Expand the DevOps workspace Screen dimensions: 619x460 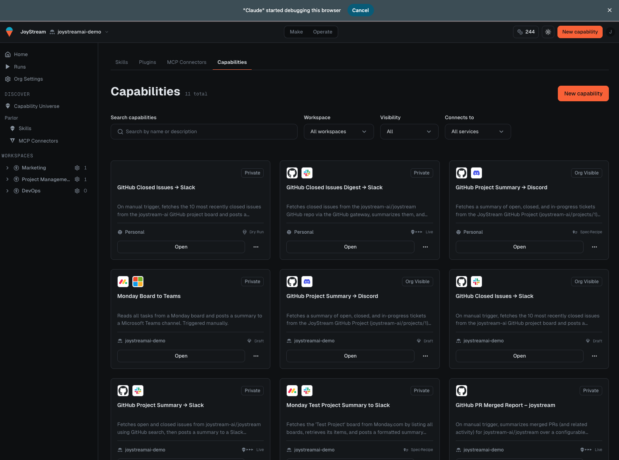click(x=7, y=191)
